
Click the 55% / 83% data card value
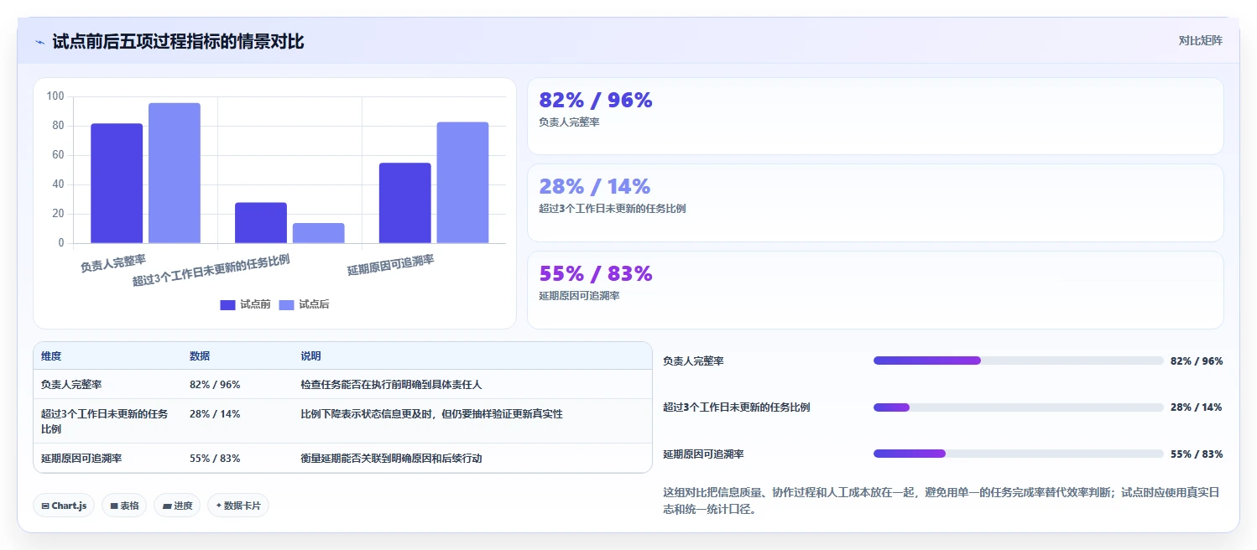coord(596,274)
